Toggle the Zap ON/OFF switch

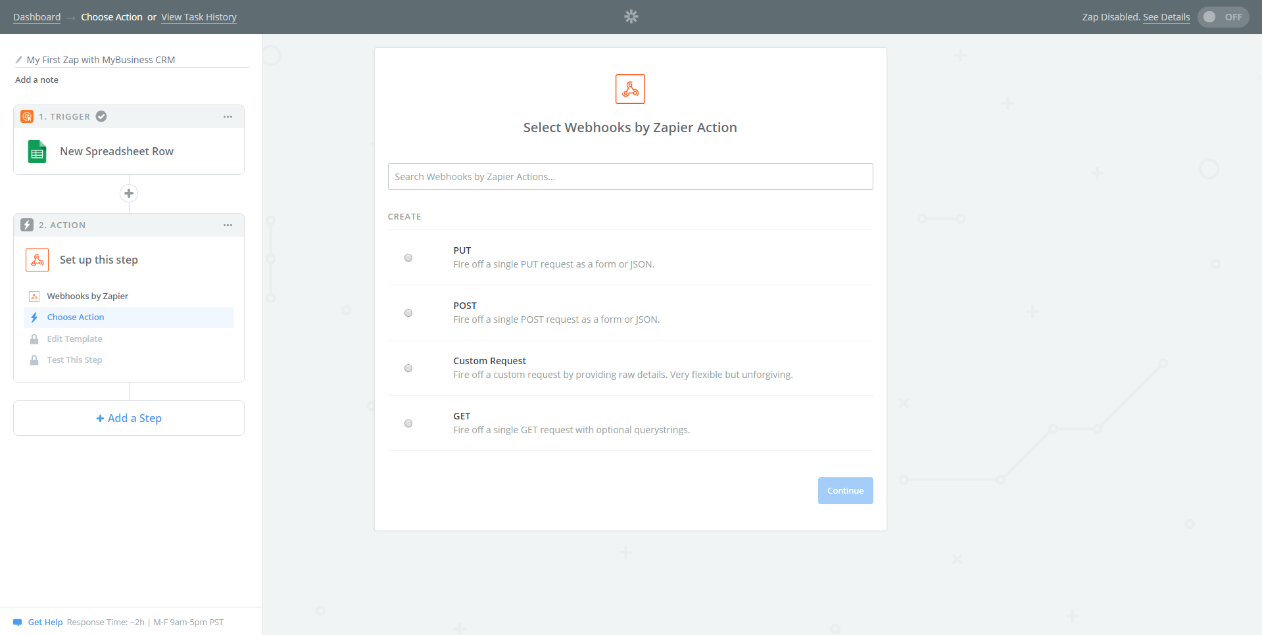point(1223,17)
